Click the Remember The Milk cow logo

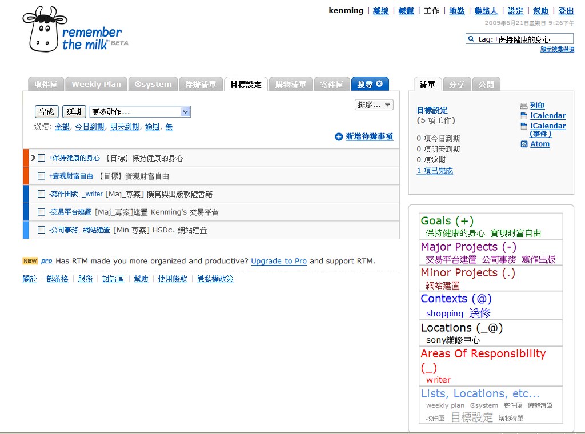pos(45,29)
